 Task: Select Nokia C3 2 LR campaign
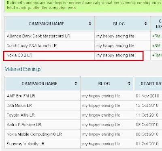19,55
